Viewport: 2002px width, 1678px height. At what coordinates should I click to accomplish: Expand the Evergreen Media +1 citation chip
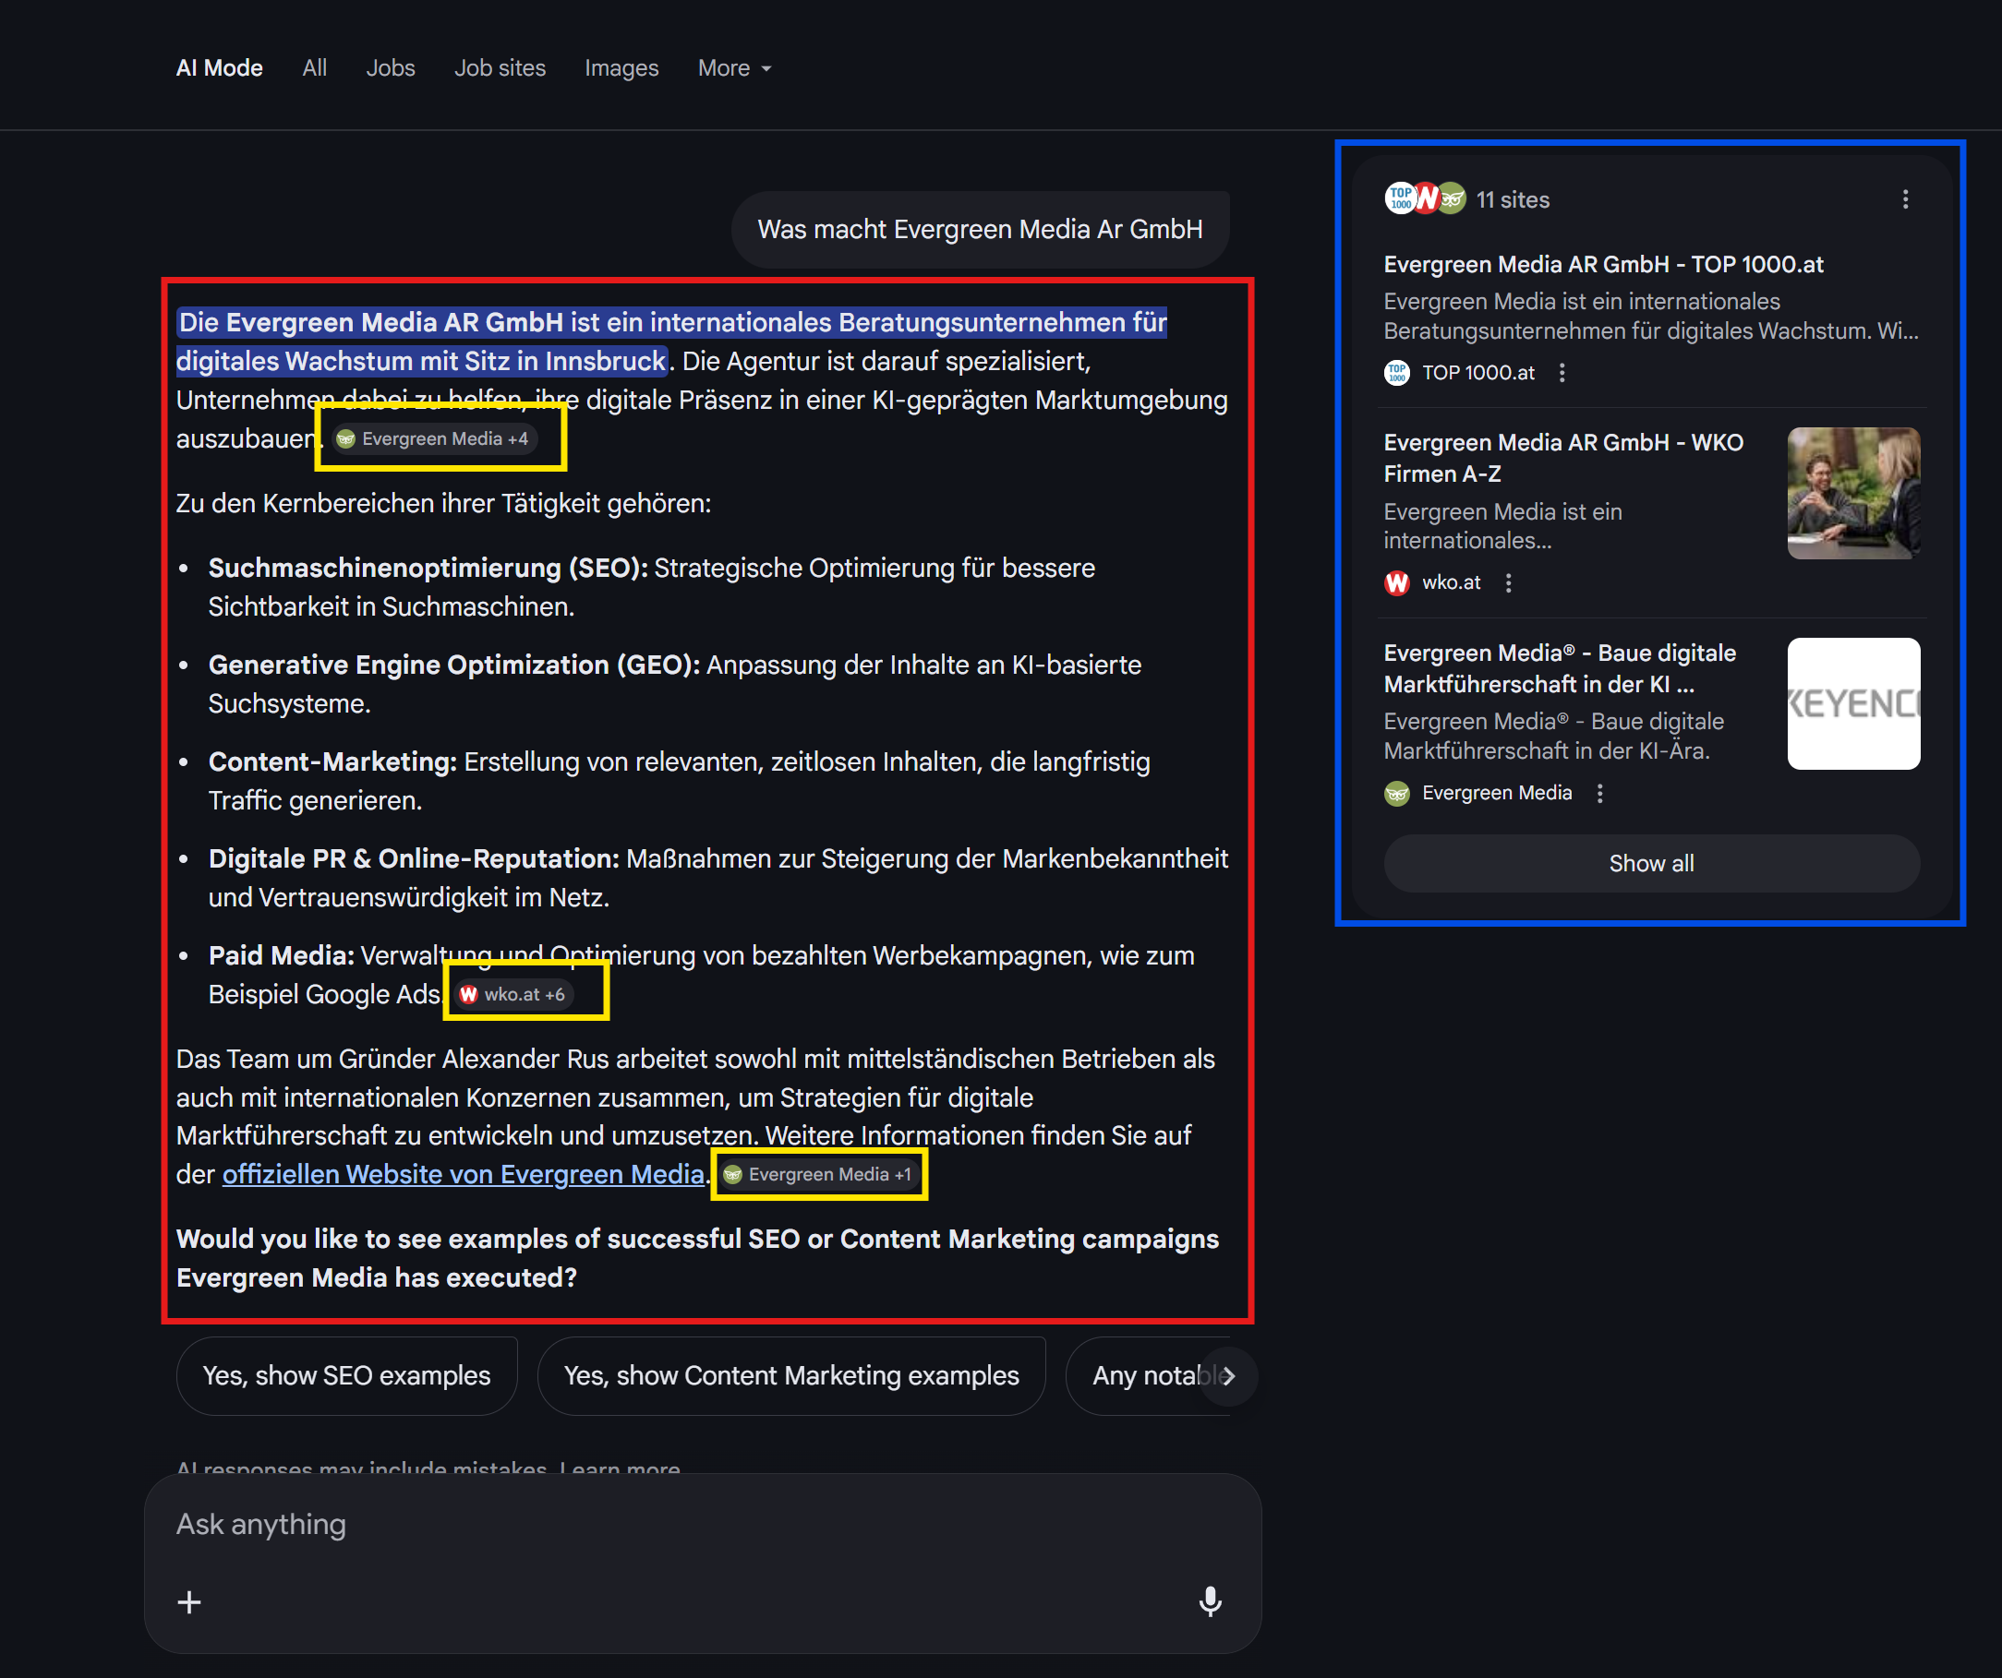pyautogui.click(x=820, y=1174)
